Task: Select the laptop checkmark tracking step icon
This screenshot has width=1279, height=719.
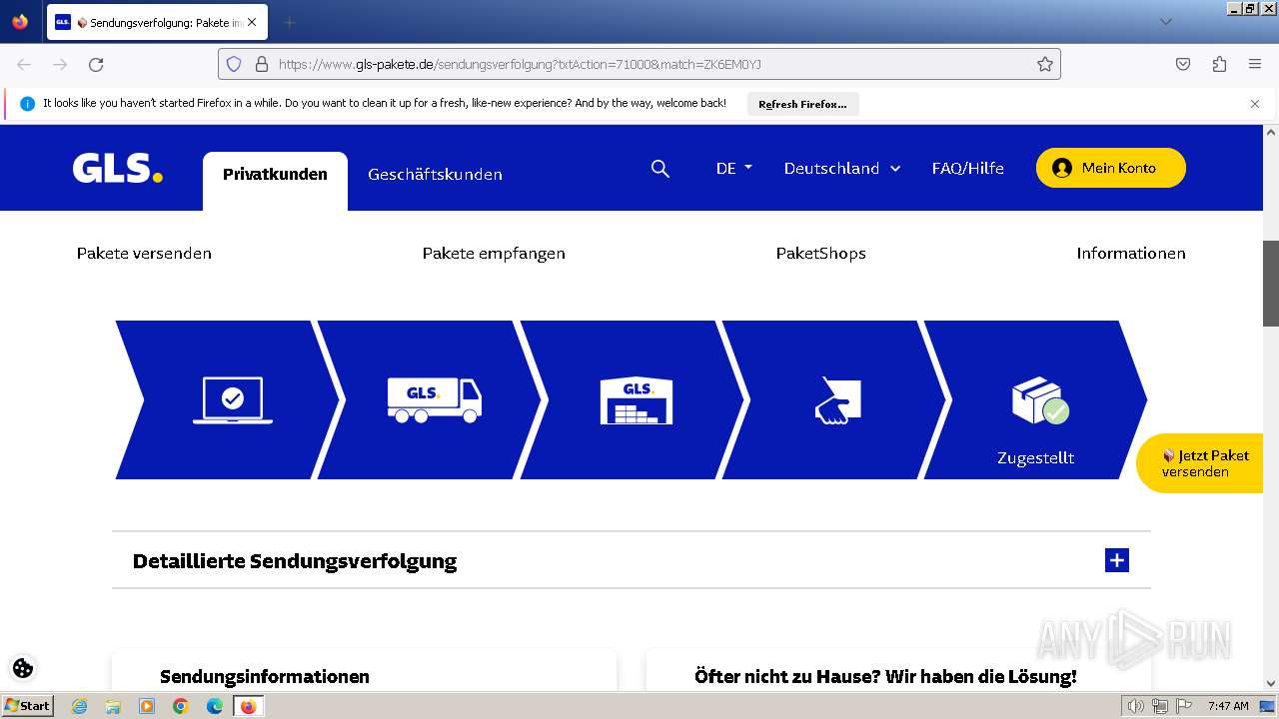Action: [x=233, y=400]
